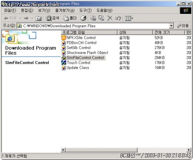193x160 pixels.
Task: Open the Search (검색) toolbar button
Action: point(52,18)
